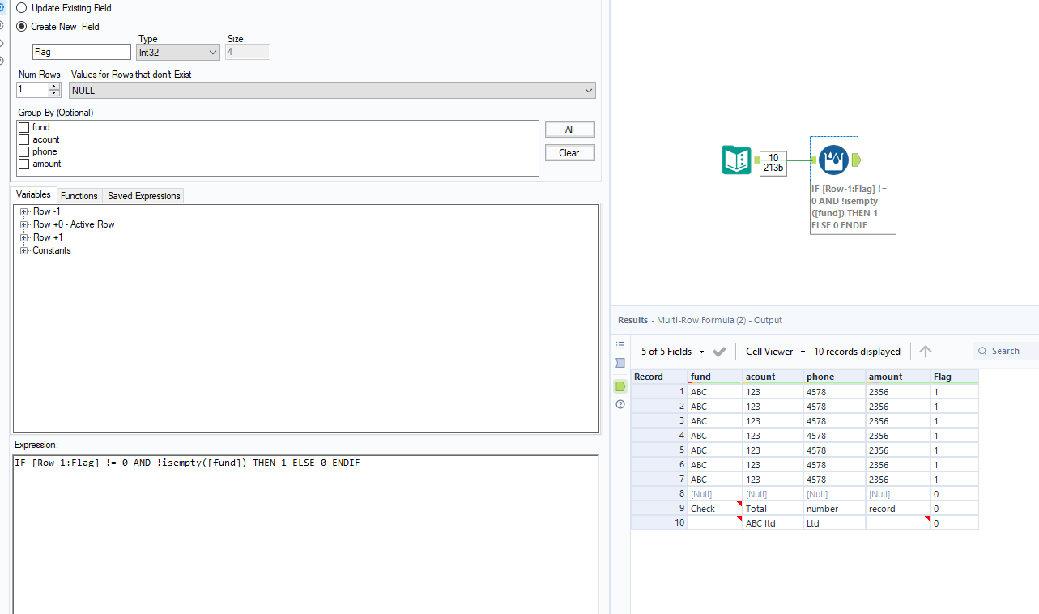Select record number 1 row header
This screenshot has width=1039, height=614.
click(x=659, y=392)
